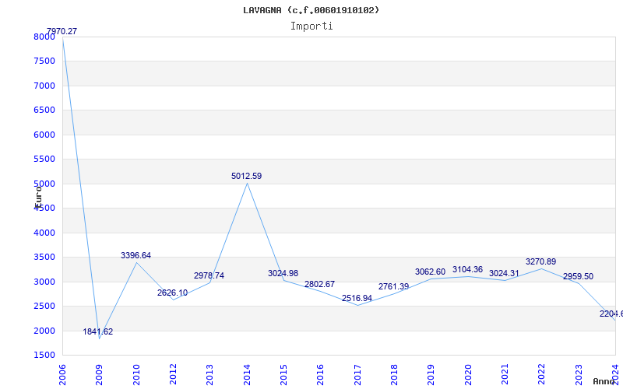The width and height of the screenshot is (623, 389).
Task: Select the 5012.59 peak label
Action: [x=246, y=177]
